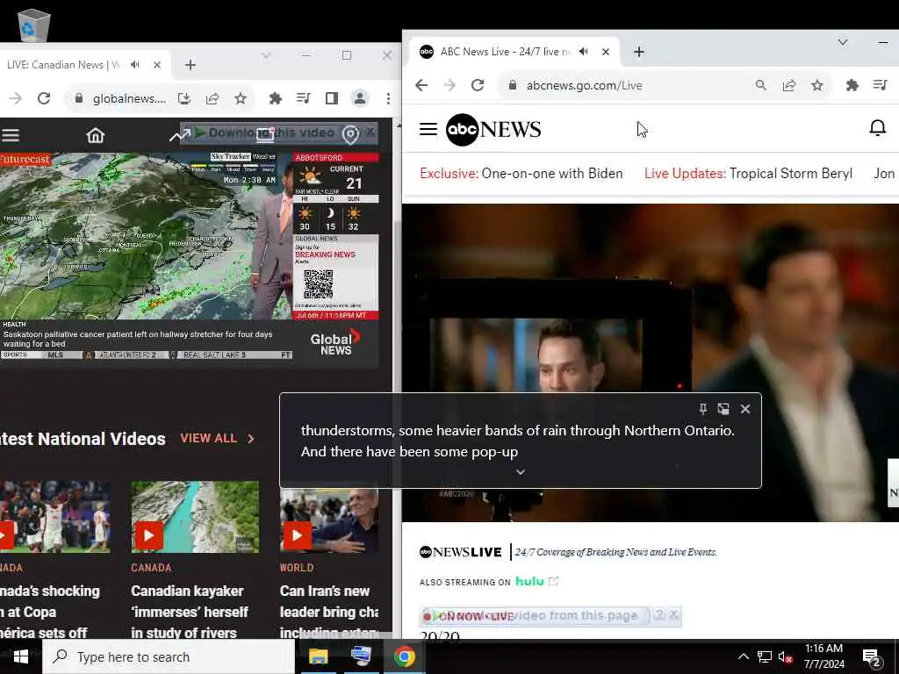This screenshot has height=674, width=899.
Task: Open the ABC News hamburger menu
Action: click(428, 129)
